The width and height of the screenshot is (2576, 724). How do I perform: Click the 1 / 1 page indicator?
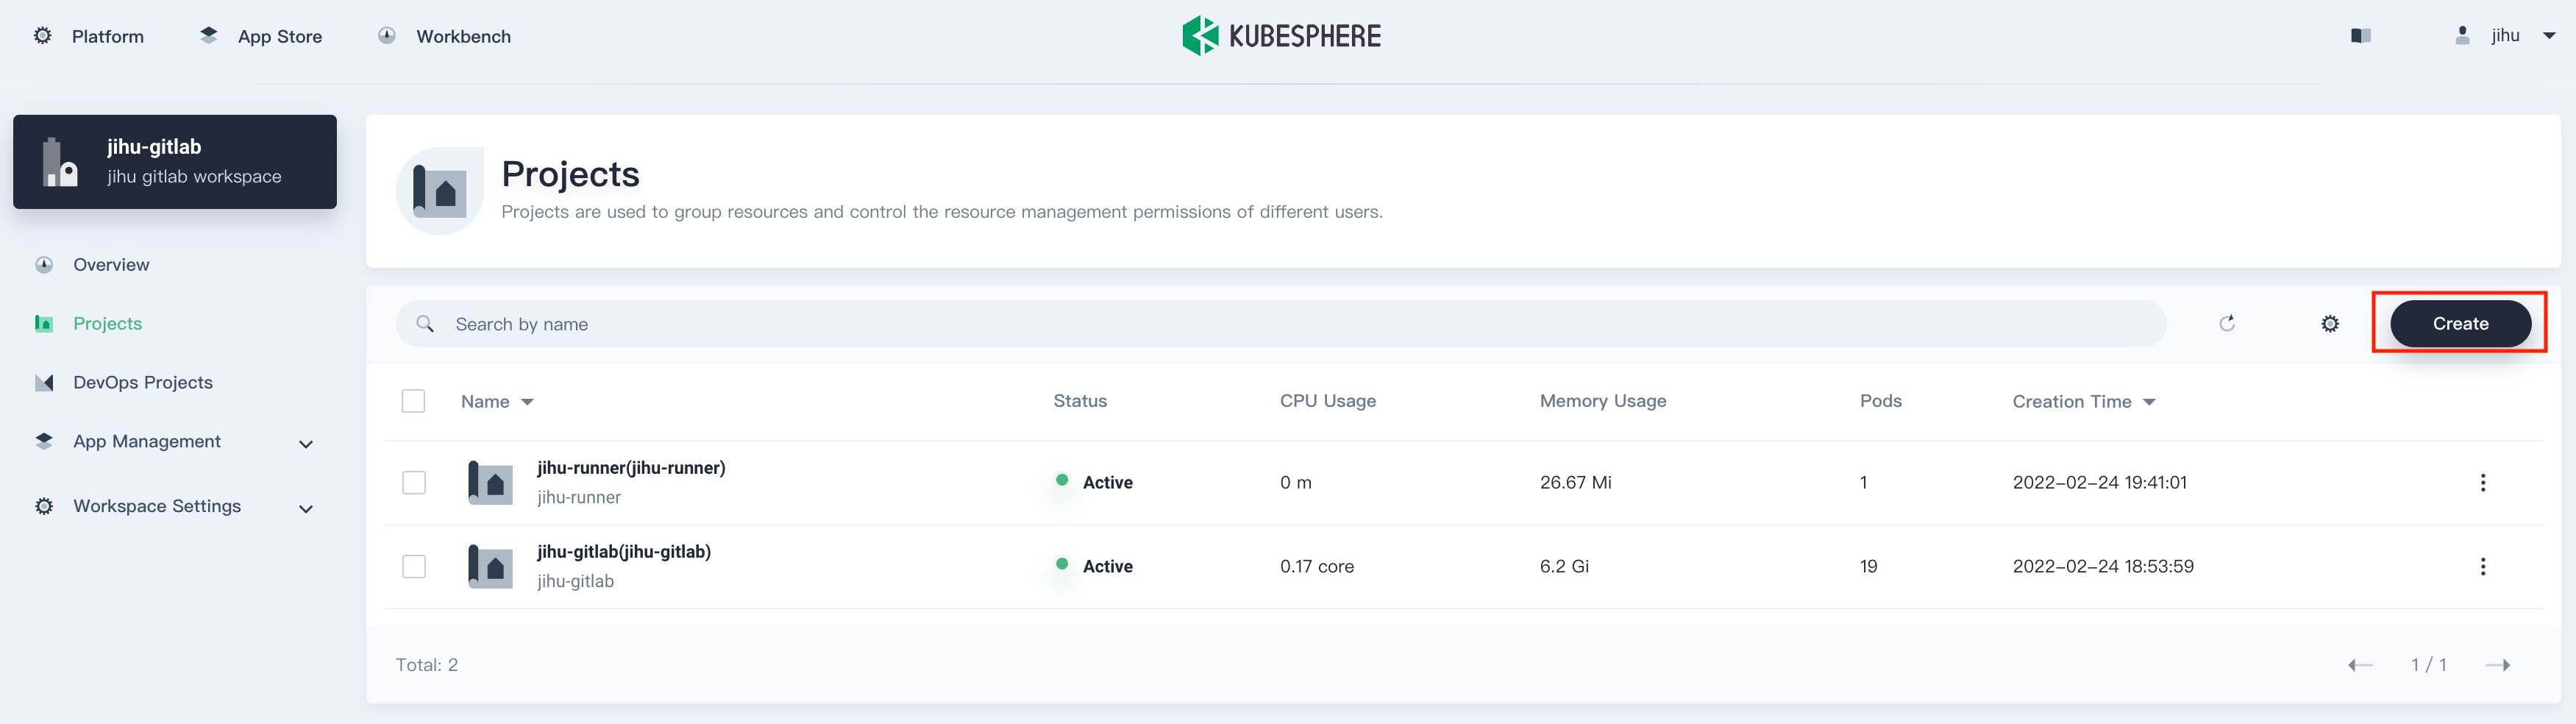2428,665
